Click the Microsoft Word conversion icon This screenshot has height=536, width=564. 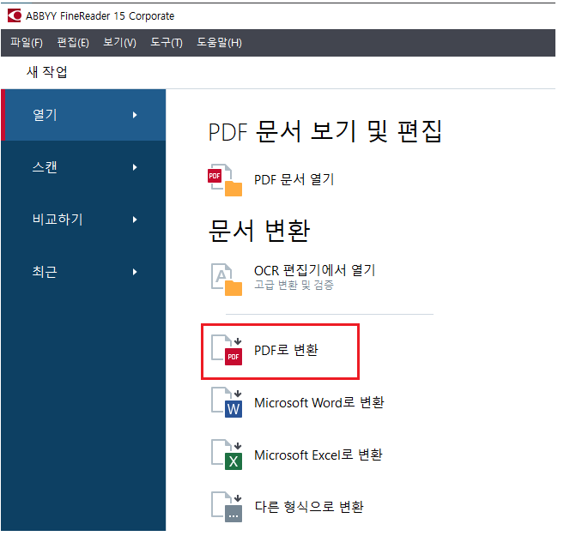click(x=227, y=402)
